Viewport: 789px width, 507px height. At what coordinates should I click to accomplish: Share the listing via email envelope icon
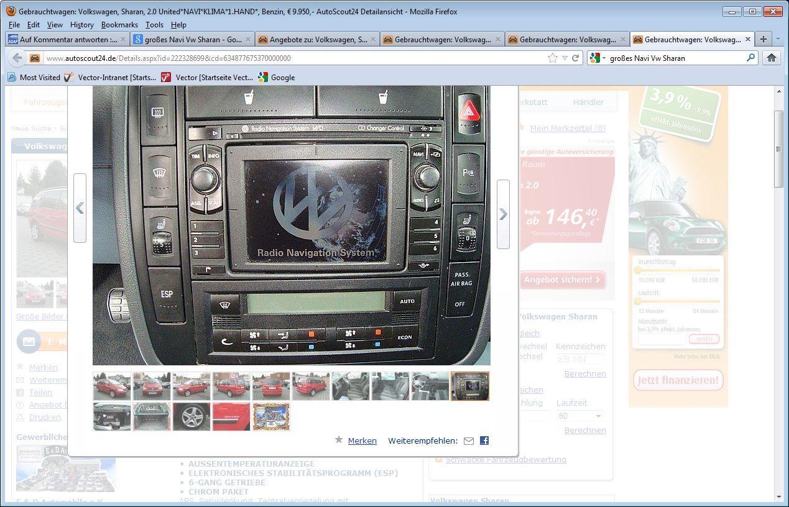pos(469,441)
